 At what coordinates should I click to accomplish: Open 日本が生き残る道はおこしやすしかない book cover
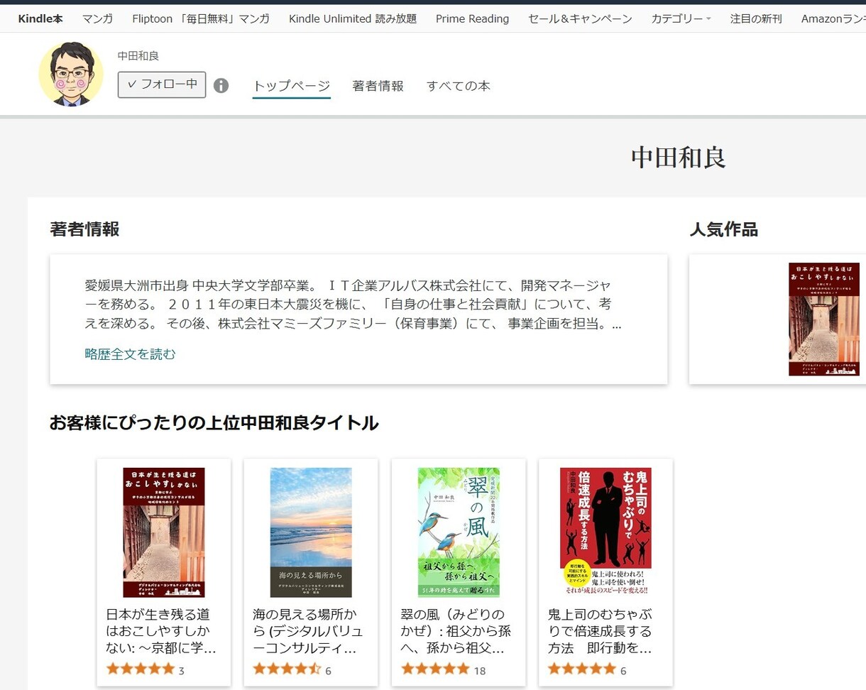[x=164, y=532]
